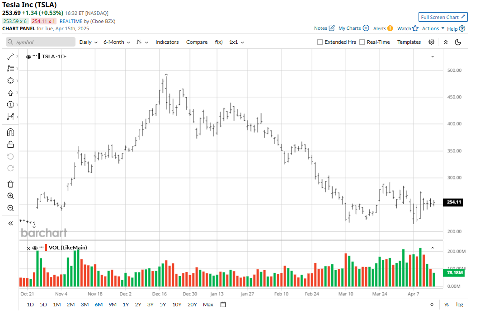This screenshot has height=319, width=480.
Task: Toggle VOL indicator visibility eye
Action: coord(35,248)
